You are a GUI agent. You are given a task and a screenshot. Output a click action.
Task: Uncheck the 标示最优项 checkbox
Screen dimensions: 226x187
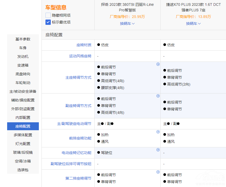[x=48, y=22]
